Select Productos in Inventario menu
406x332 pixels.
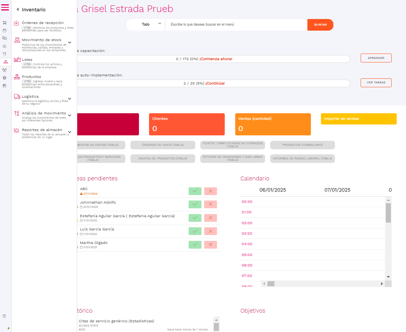[31, 77]
